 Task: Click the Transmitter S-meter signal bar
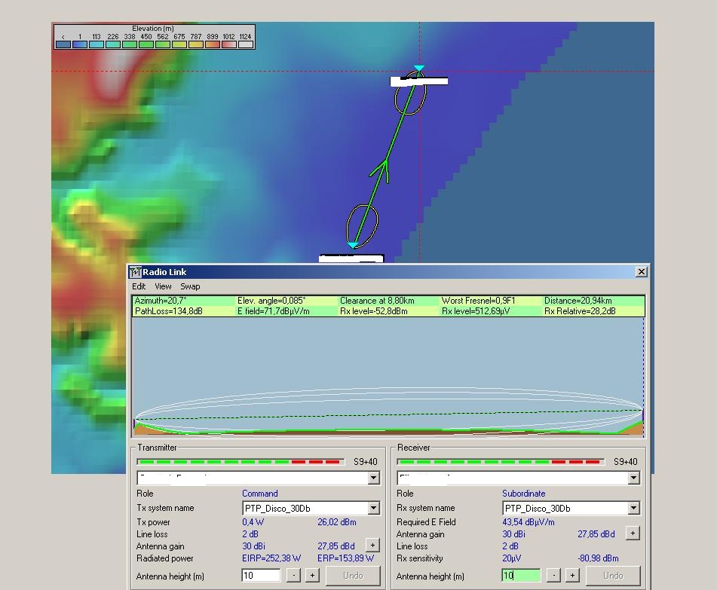pos(241,462)
